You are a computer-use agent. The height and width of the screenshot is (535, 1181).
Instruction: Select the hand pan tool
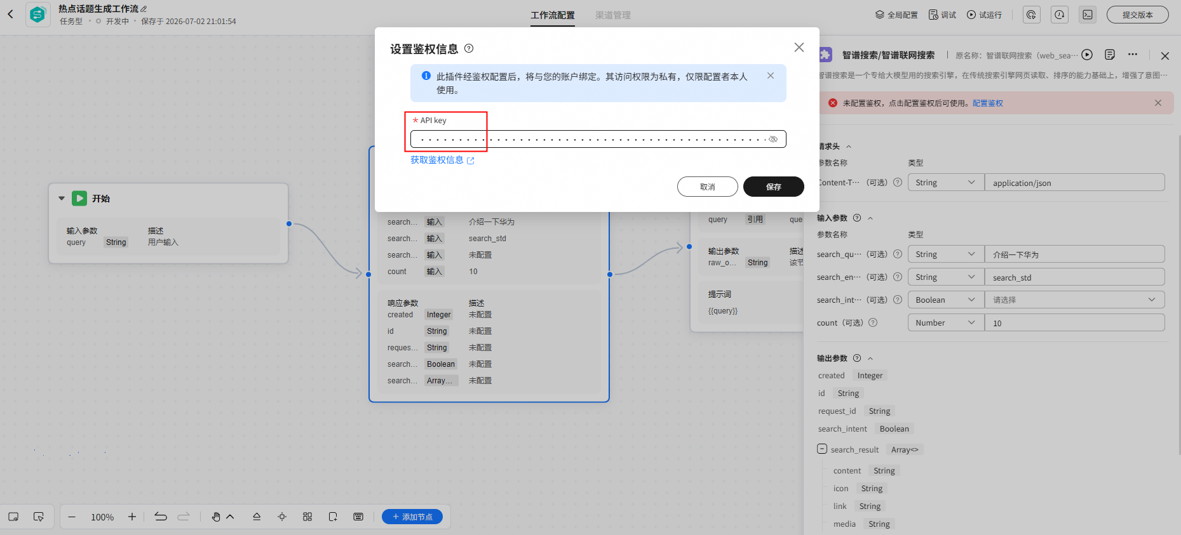(216, 517)
